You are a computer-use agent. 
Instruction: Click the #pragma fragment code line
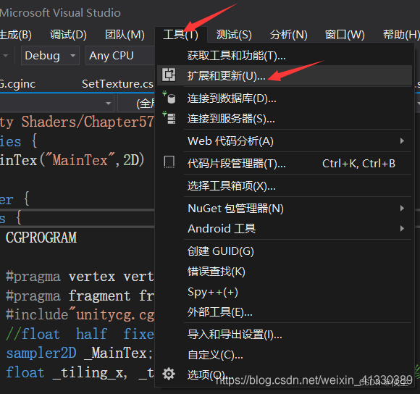80,295
